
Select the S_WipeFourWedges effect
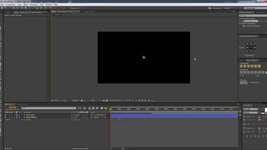pyautogui.click(x=253, y=26)
